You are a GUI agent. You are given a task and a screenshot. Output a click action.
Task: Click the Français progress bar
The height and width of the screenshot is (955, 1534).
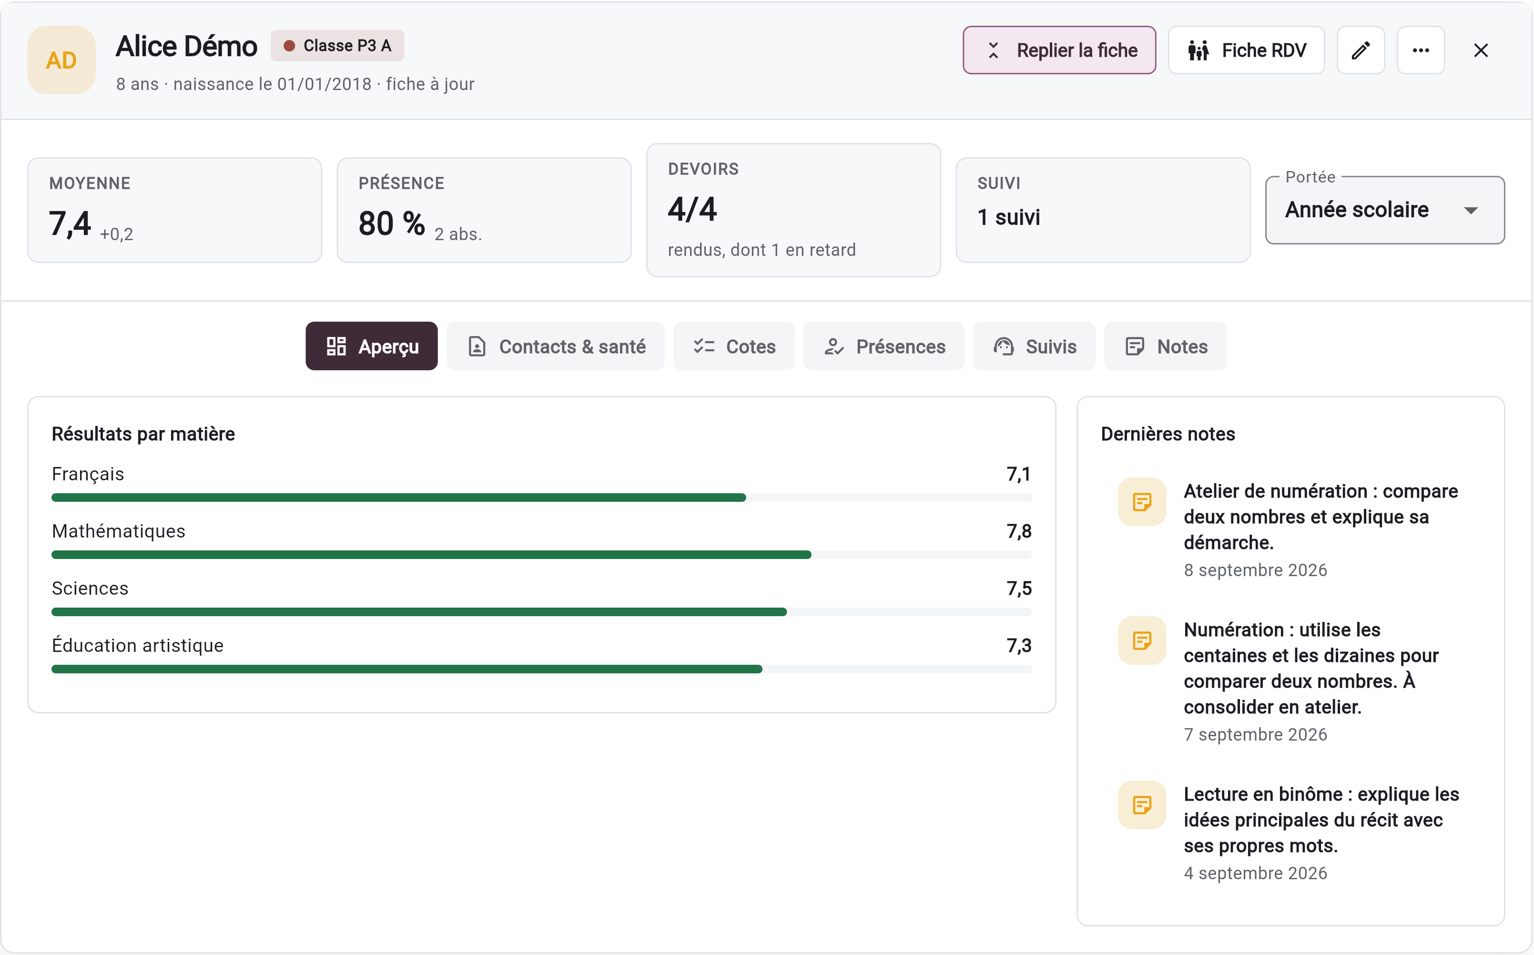point(541,498)
